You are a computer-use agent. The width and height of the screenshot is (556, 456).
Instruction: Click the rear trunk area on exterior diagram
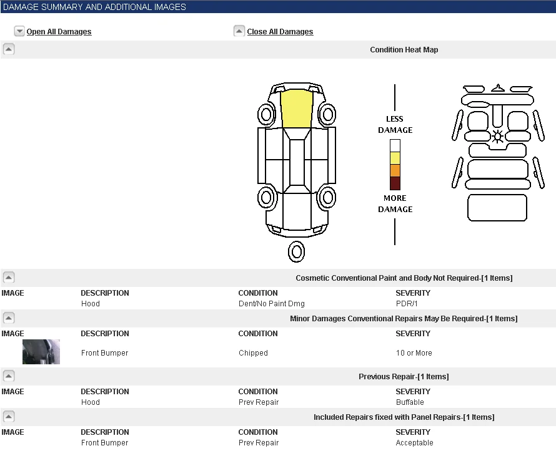click(297, 211)
